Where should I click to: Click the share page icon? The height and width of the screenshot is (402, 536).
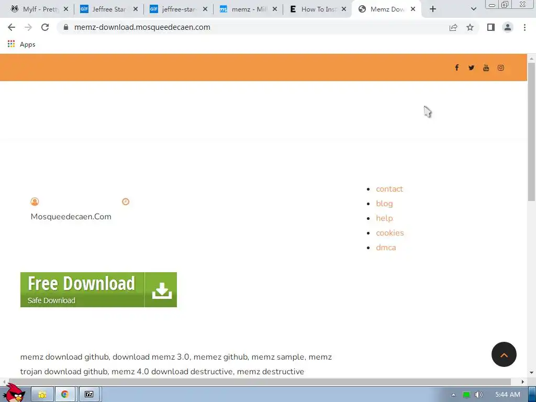tap(453, 27)
